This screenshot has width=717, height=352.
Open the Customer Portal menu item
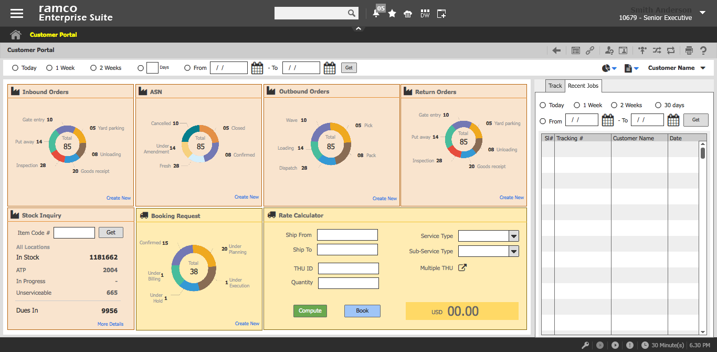[x=53, y=35]
